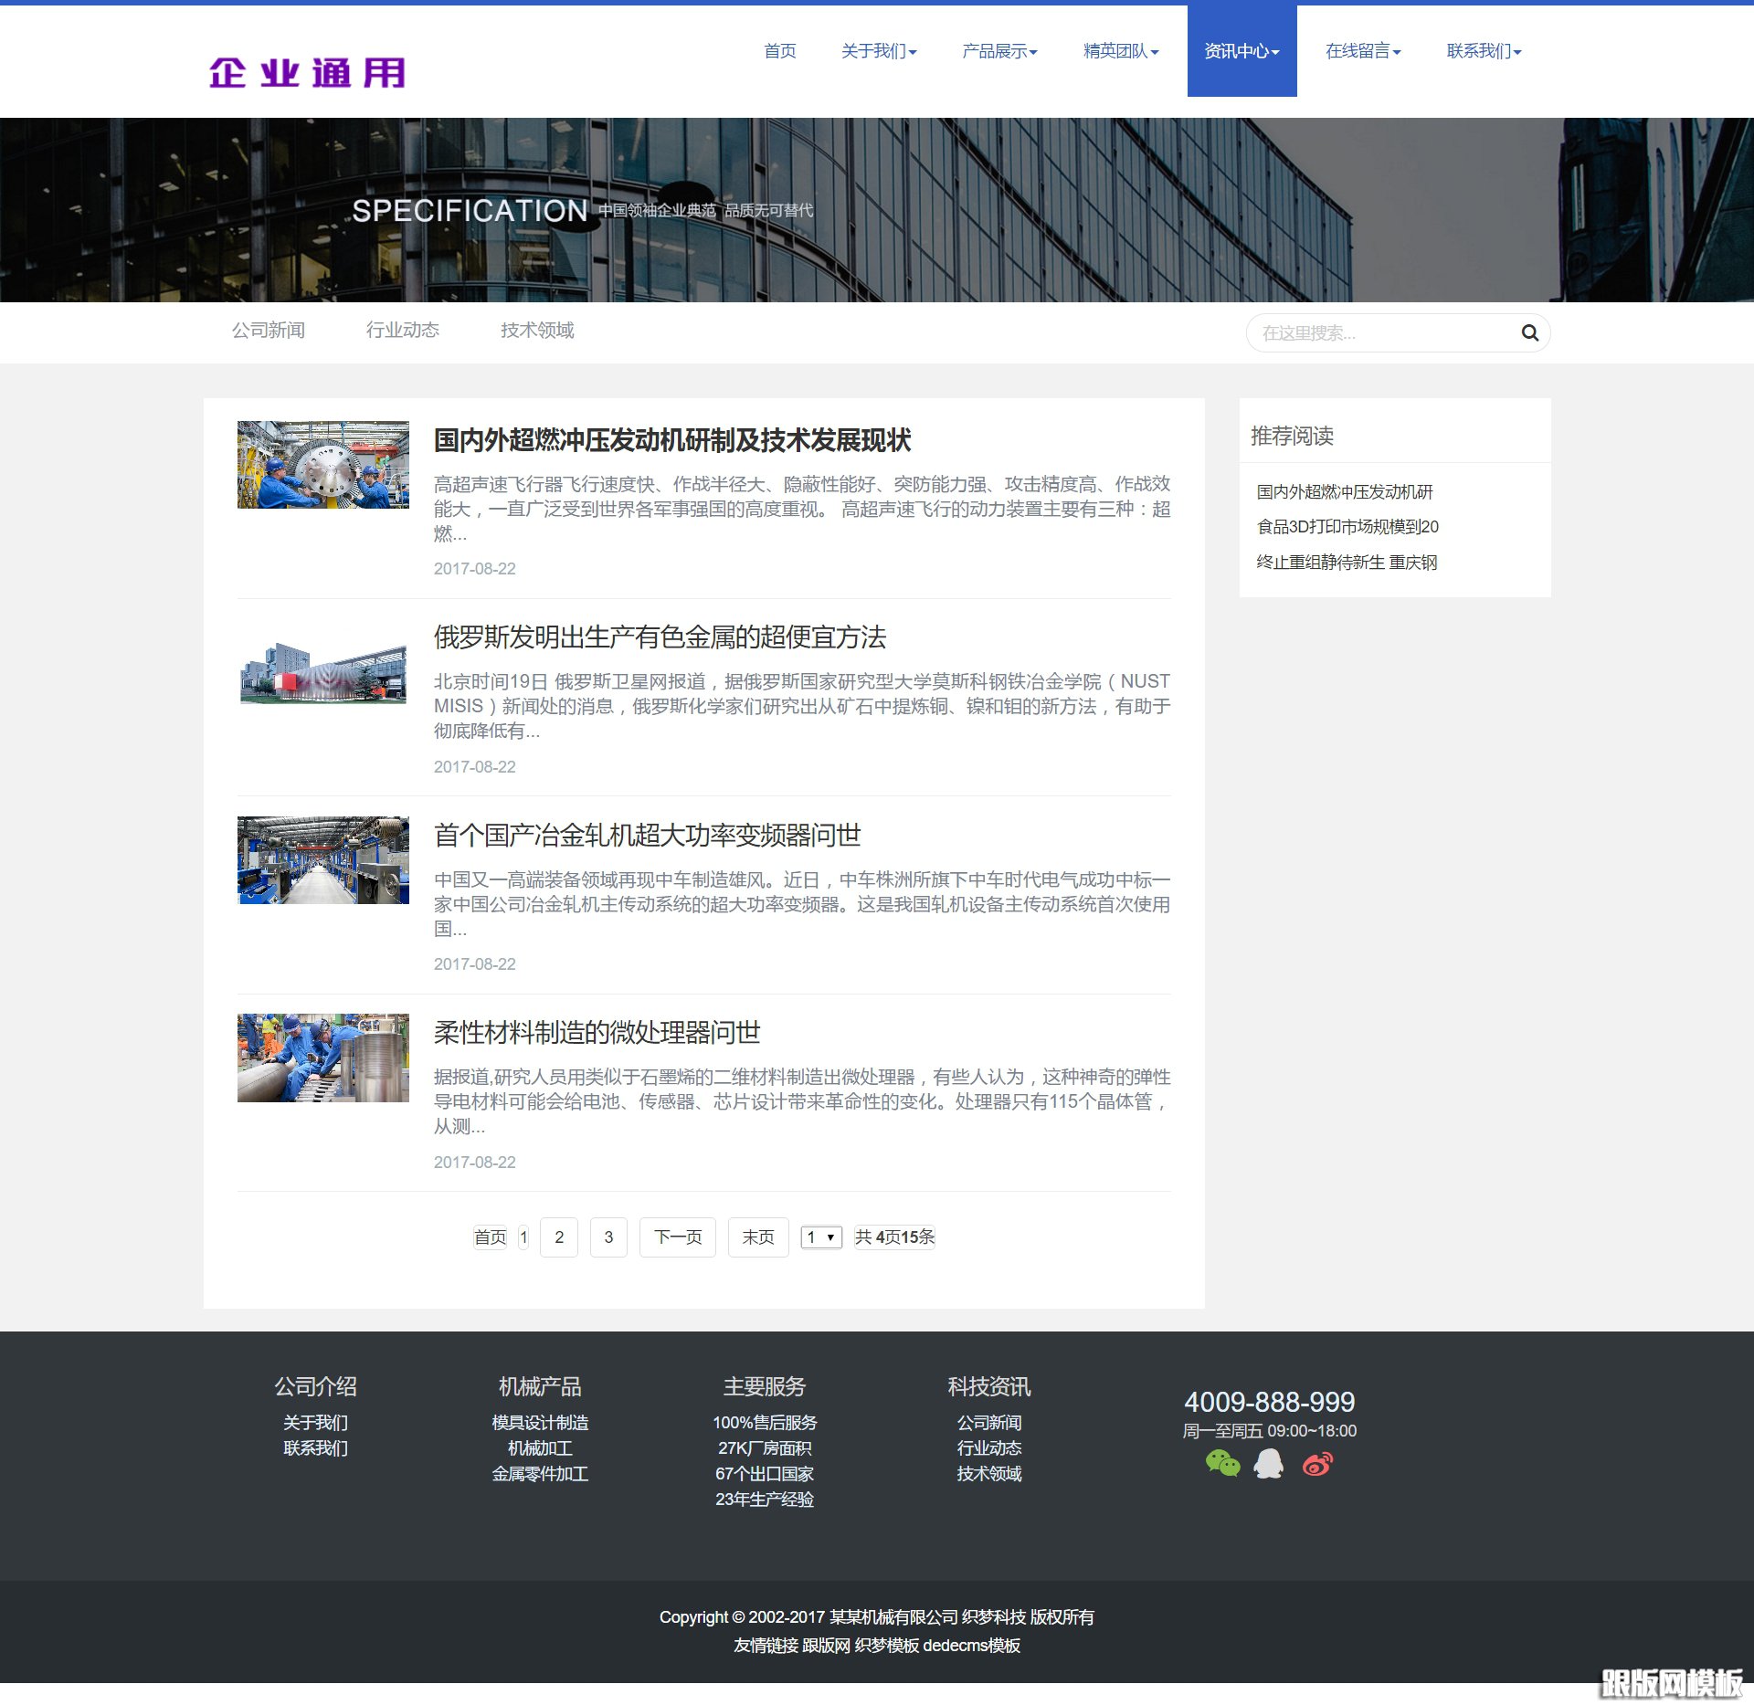Open recommended link 食品3D打印市场规模到20
Image resolution: width=1754 pixels, height=1705 pixels.
1347,527
